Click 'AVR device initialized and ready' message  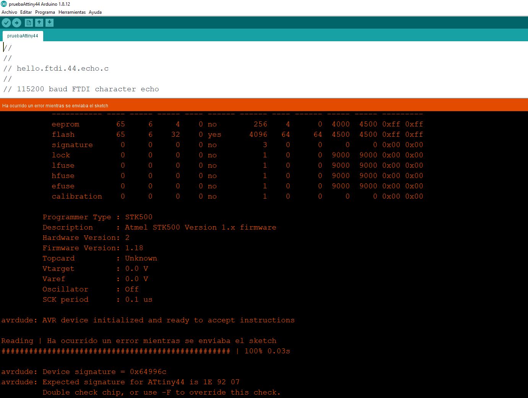coord(148,320)
